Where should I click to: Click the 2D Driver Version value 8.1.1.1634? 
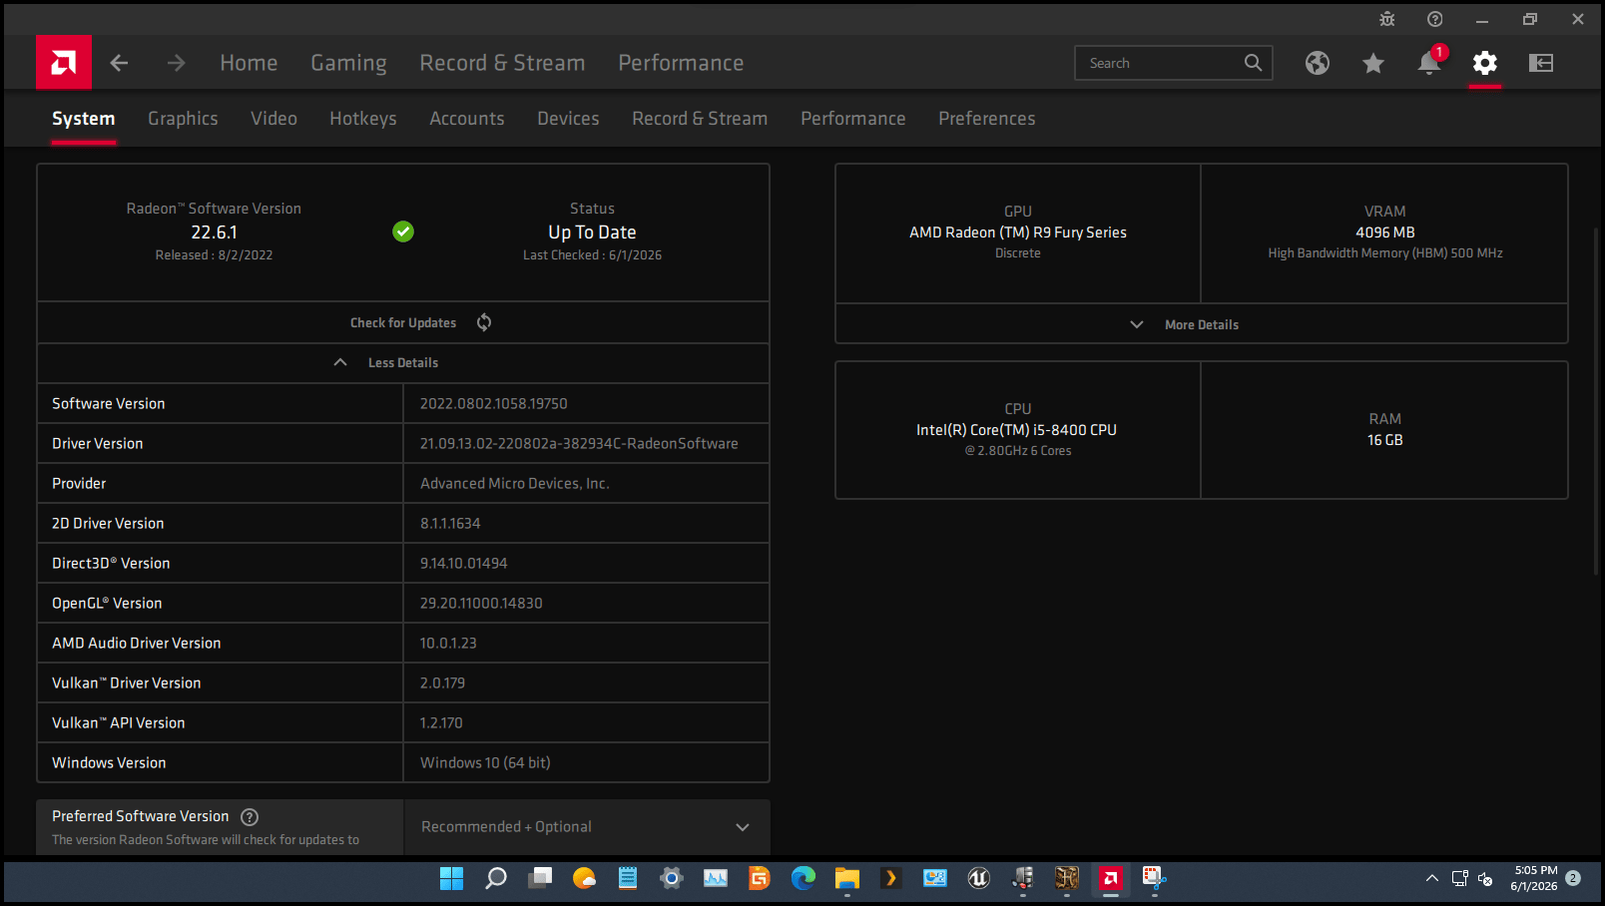point(450,524)
